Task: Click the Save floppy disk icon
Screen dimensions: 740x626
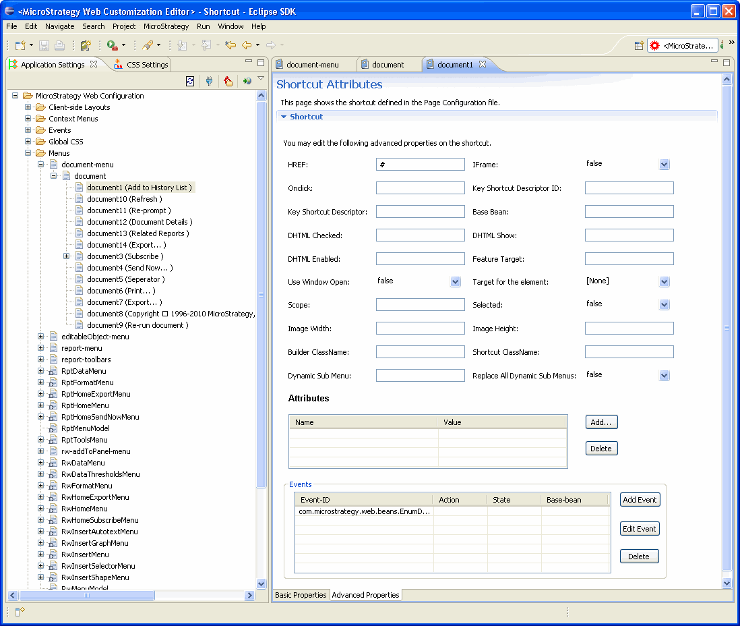Action: (x=44, y=45)
